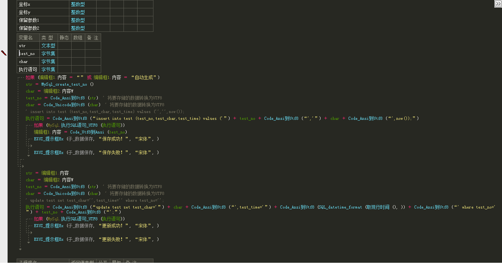Toggle the 静态 cell for variable char
502x273 pixels.
click(64, 61)
